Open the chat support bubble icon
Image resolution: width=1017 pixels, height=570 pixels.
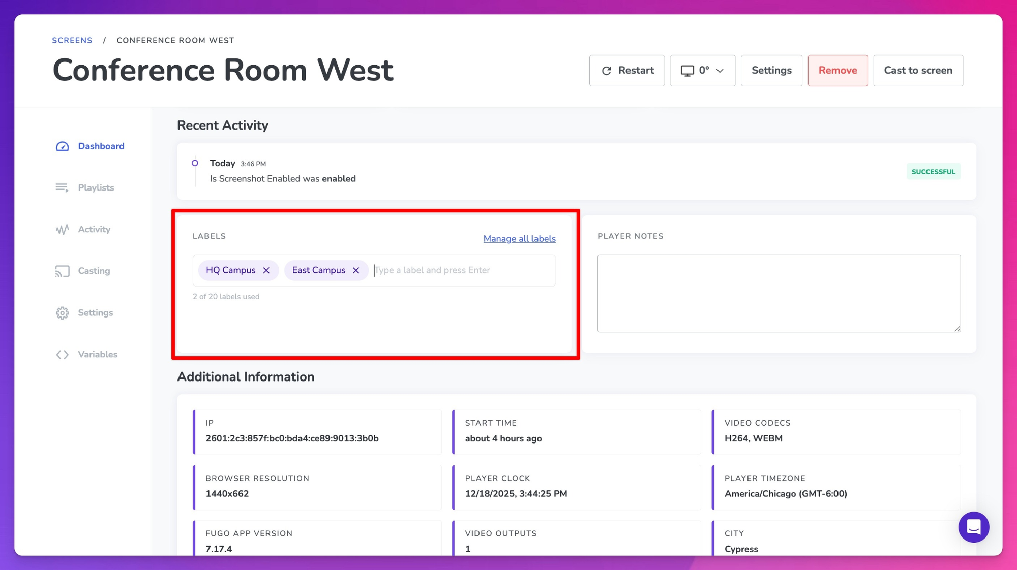pyautogui.click(x=973, y=527)
